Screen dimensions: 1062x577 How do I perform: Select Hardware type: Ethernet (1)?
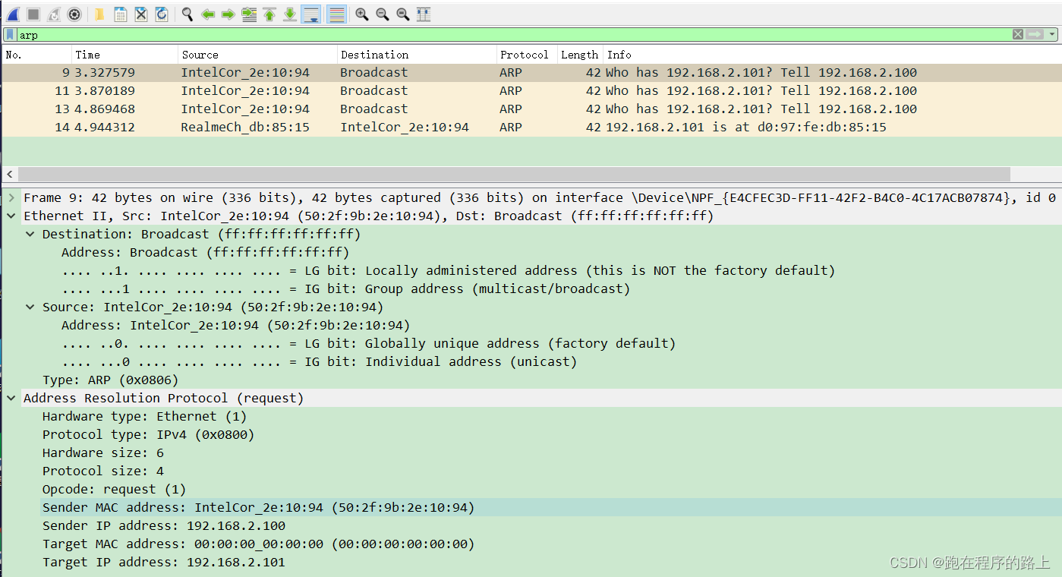click(x=144, y=416)
